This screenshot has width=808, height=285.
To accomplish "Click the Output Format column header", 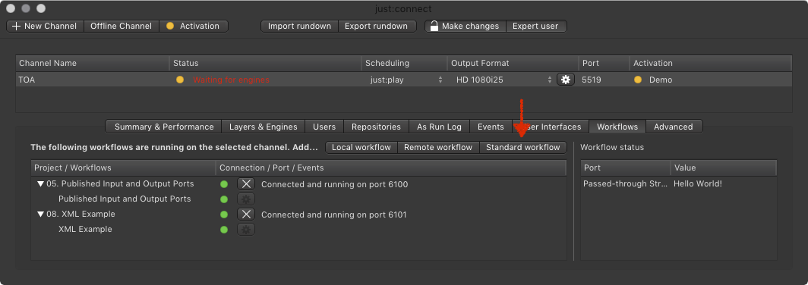I will pyautogui.click(x=513, y=63).
